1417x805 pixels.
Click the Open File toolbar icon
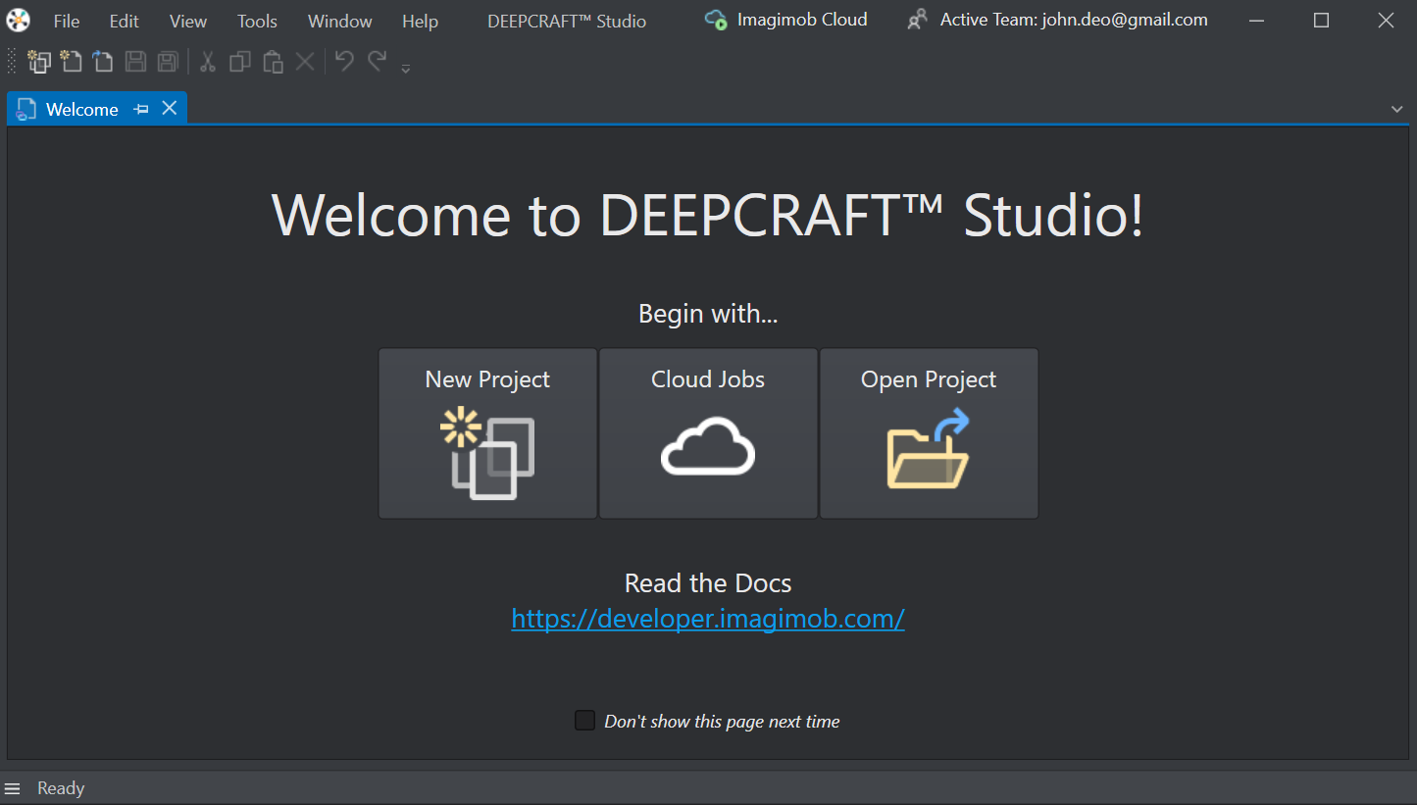click(103, 62)
